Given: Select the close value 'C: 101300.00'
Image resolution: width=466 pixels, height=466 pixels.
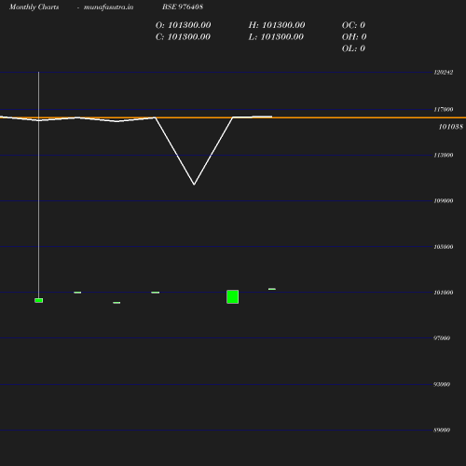Looking at the screenshot, I should (183, 37).
